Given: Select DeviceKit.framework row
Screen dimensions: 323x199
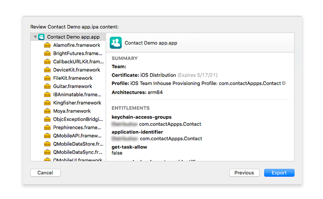Looking at the screenshot, I should (68, 70).
